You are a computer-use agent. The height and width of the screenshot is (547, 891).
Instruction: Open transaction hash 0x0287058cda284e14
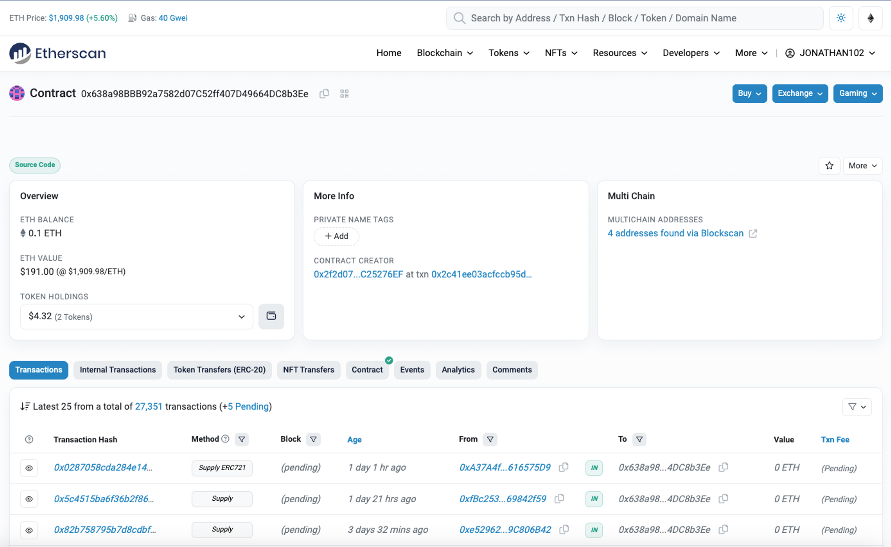coord(103,467)
